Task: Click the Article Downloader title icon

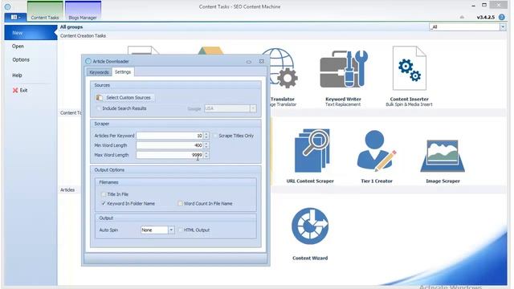Action: click(88, 61)
